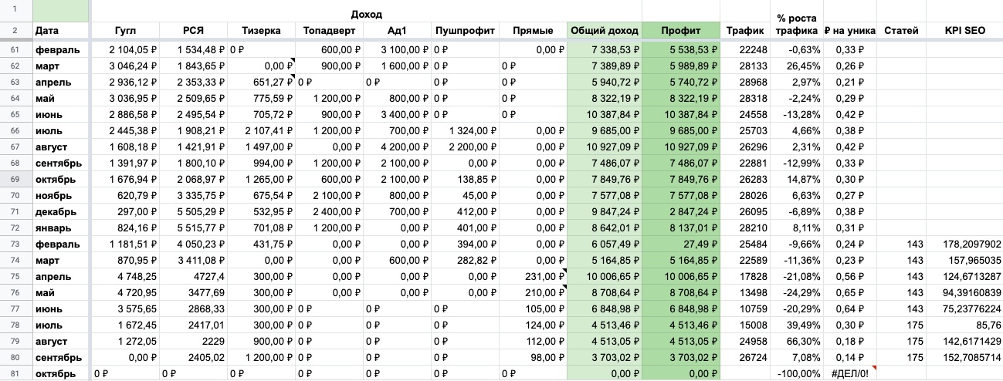Click the cell with value 178,2097902
1003x381 pixels.
coord(964,244)
